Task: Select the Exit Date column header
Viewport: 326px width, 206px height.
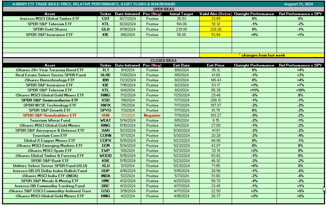Action: pos(182,65)
